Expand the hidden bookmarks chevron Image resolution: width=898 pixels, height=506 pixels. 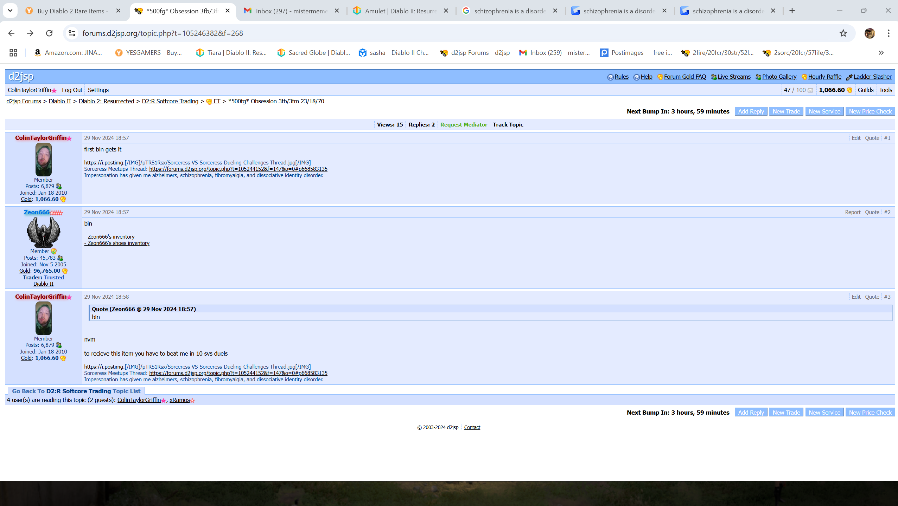[881, 53]
